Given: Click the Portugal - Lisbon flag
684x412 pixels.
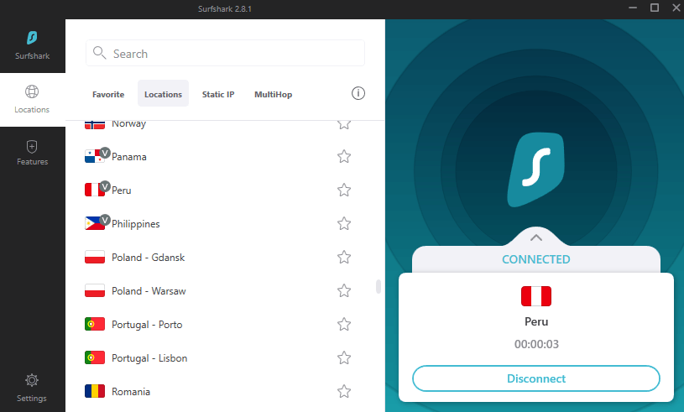Looking at the screenshot, I should coord(95,358).
